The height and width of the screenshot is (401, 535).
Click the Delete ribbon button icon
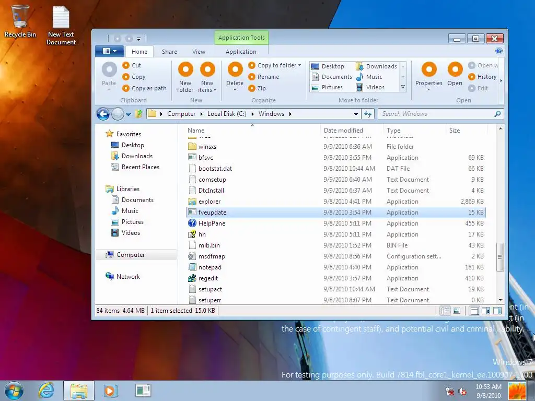tap(235, 69)
